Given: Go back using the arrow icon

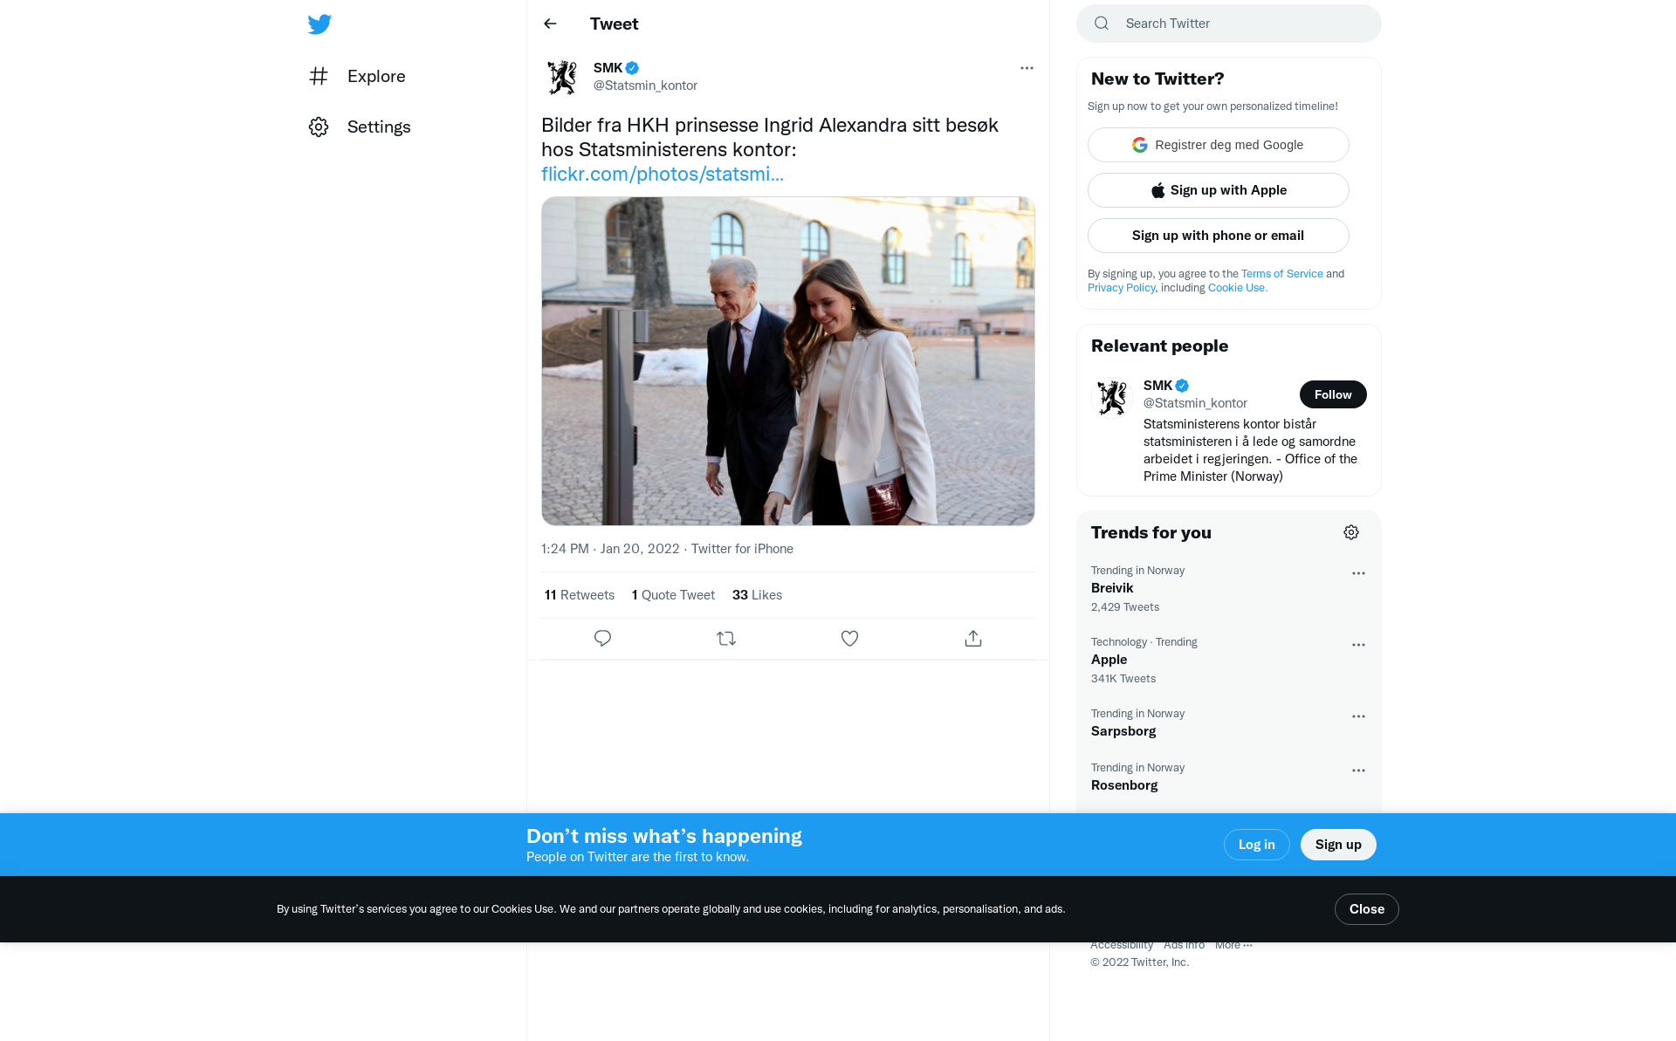Looking at the screenshot, I should 550,24.
